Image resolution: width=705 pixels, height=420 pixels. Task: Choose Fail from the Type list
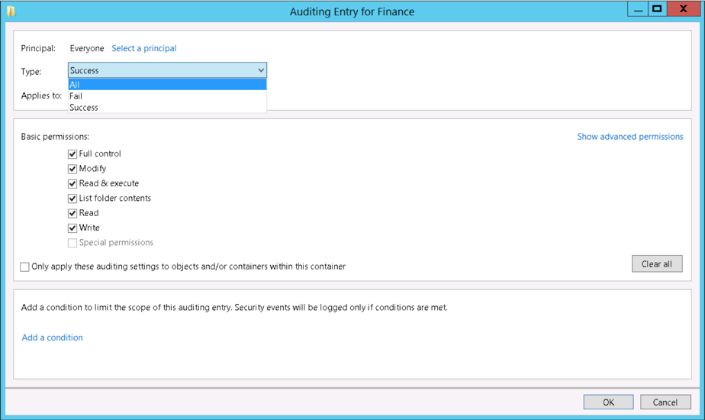click(x=167, y=96)
